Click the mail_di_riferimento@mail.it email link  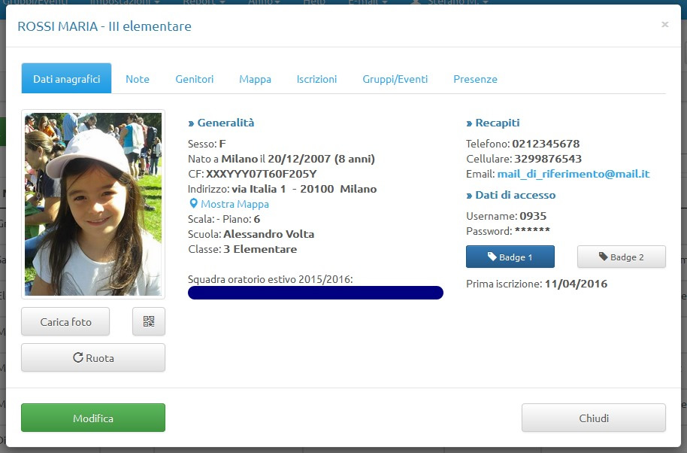point(573,174)
